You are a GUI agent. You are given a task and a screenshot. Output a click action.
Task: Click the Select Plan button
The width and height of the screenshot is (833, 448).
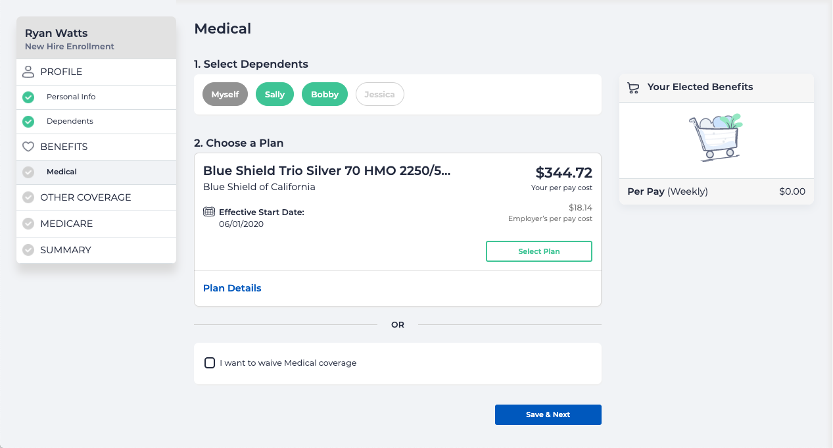[x=538, y=251]
